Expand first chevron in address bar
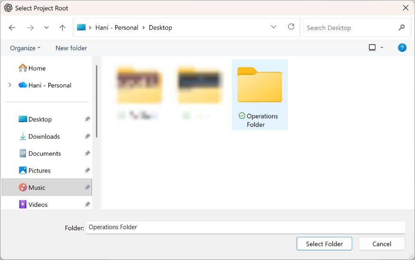Screen dimensions: 415x260 pos(90,28)
